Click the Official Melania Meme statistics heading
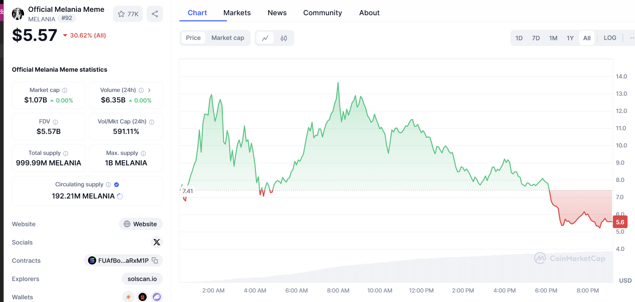635x302 pixels. (60, 70)
